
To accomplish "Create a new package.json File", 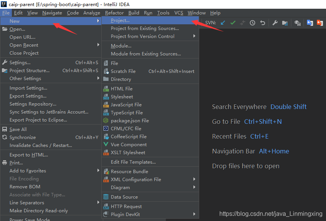I will pyautogui.click(x=150, y=121).
